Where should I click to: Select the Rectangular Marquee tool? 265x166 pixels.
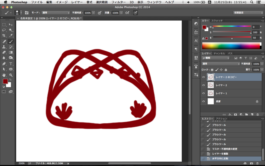pos(4,25)
